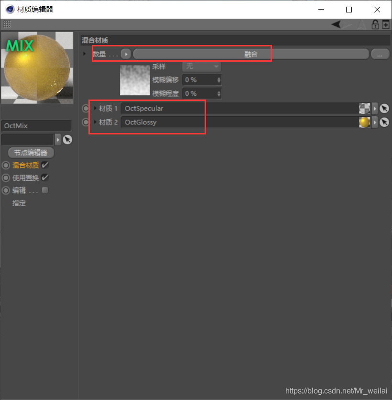The height and width of the screenshot is (400, 392).
Task: Open arrow menu right of OctSpecular field
Action: click(x=375, y=109)
